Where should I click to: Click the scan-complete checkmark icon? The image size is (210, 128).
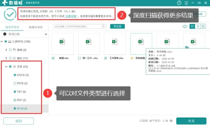coord(10,14)
